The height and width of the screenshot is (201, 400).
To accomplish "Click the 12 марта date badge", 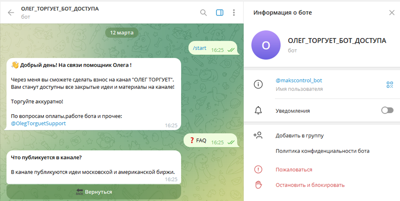I will coord(122,33).
